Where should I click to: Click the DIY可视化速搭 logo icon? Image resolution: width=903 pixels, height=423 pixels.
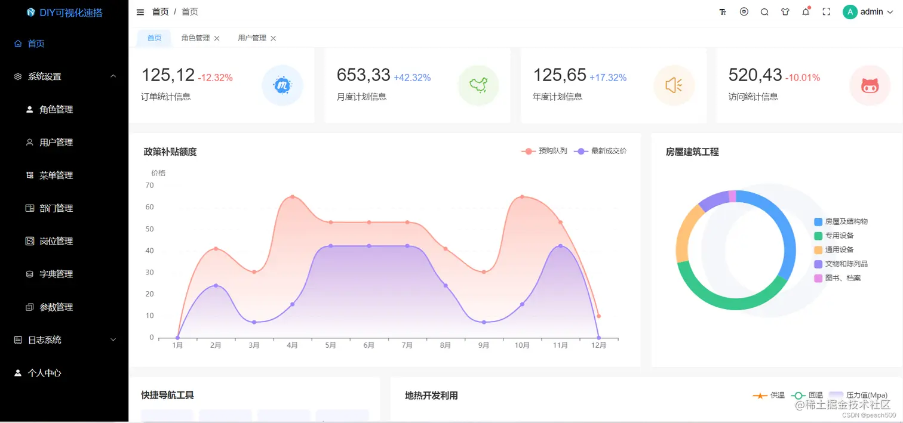31,12
